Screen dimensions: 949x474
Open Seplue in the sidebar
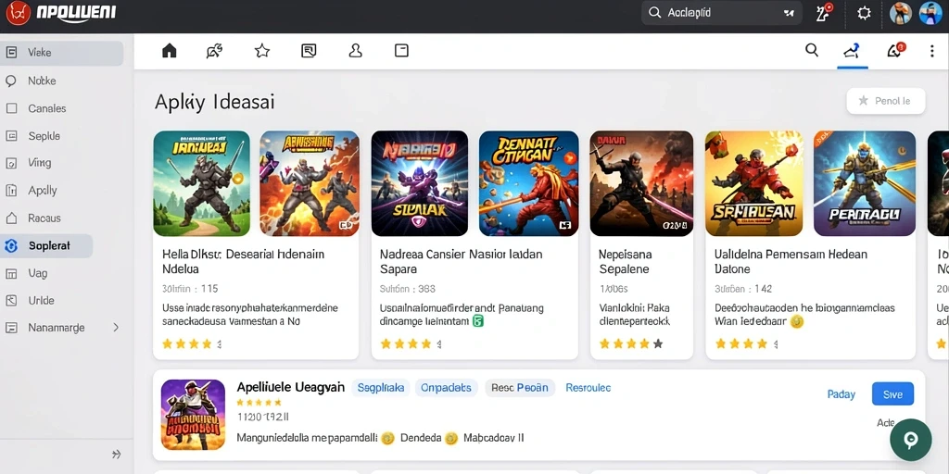[x=44, y=136]
